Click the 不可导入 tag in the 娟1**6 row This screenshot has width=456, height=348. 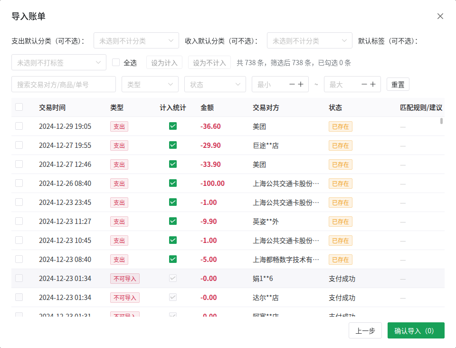[x=125, y=279]
